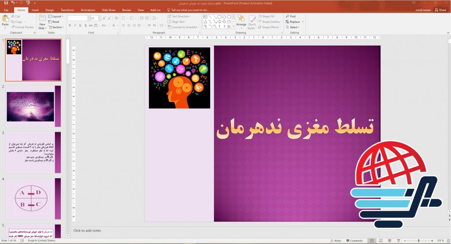This screenshot has height=244, width=451.
Task: Toggle text Shadow formatting
Action: tap(85, 25)
